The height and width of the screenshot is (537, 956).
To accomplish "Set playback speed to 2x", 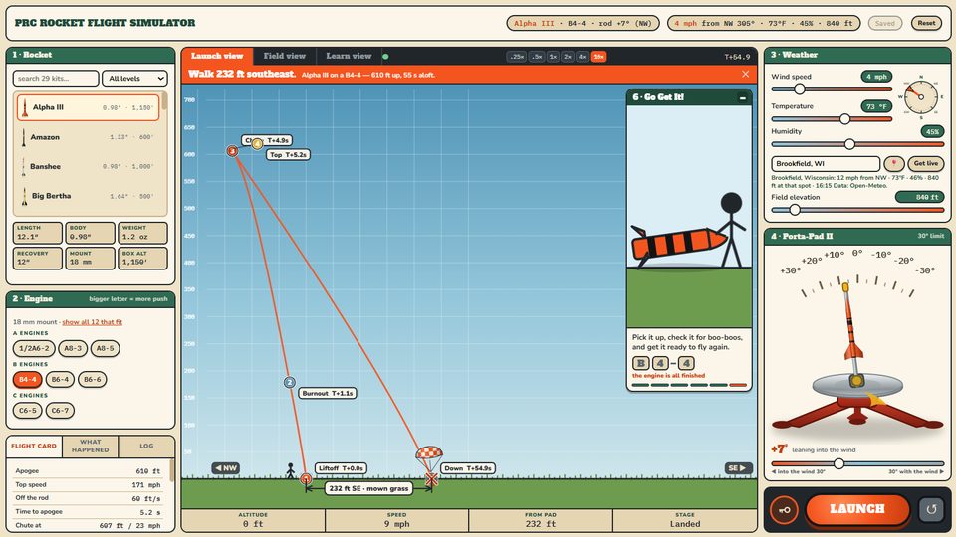I will 568,57.
